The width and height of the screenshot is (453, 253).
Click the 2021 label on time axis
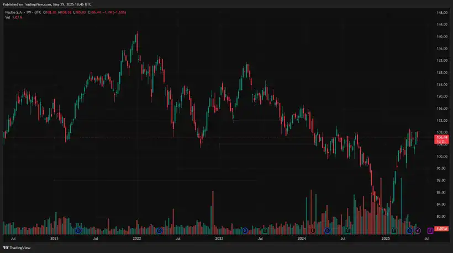[x=54, y=239]
